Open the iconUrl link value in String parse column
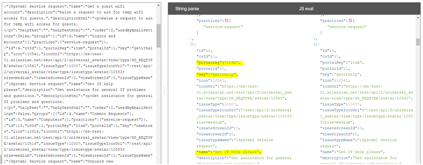This screenshot has width=423, height=165. tap(244, 92)
